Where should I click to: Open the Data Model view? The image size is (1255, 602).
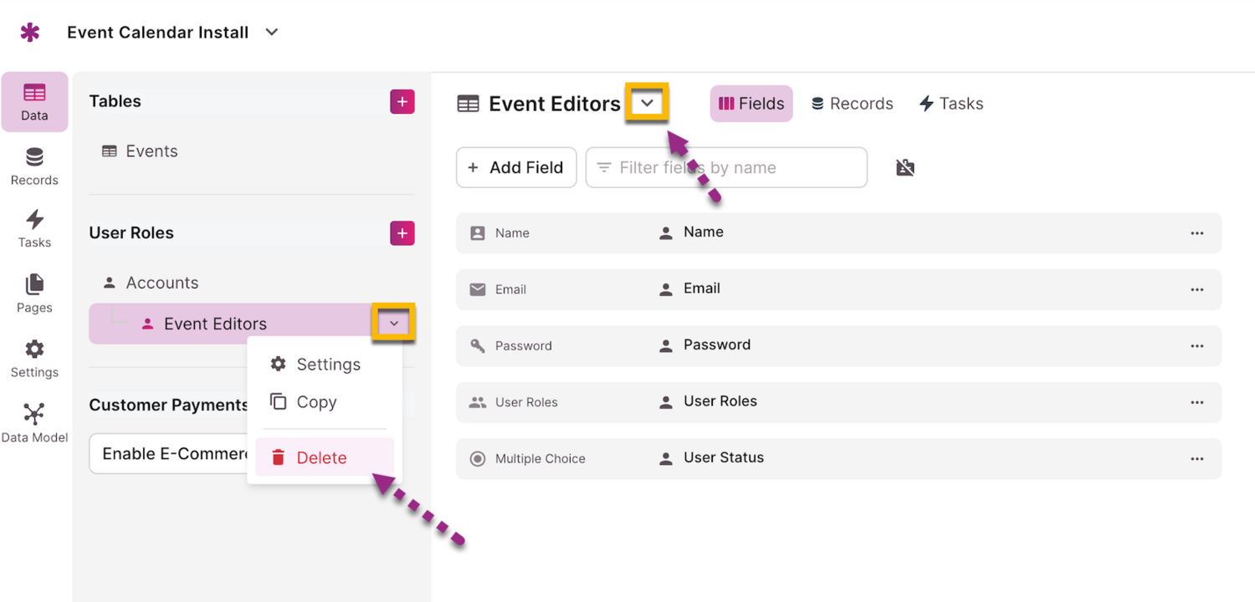coord(34,424)
